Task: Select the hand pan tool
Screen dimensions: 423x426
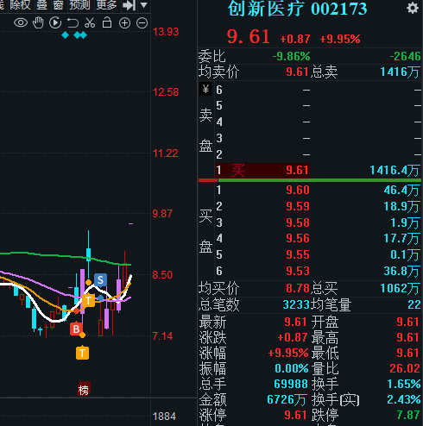Action: 38,22
